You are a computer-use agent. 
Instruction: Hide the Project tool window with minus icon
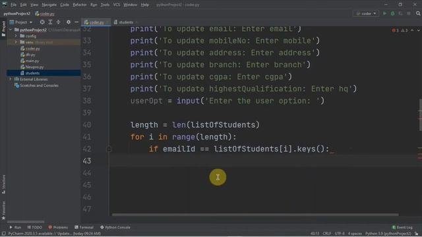click(76, 22)
